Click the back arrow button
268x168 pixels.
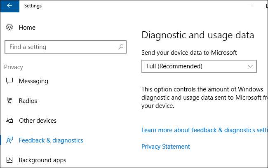click(9, 6)
